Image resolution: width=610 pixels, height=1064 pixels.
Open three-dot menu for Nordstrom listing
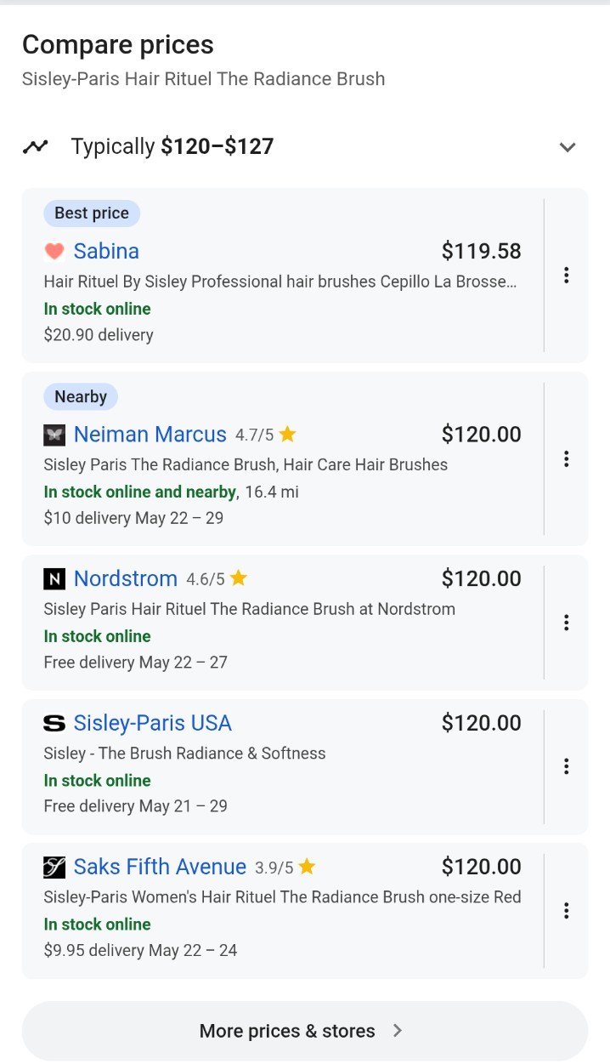[x=566, y=622]
